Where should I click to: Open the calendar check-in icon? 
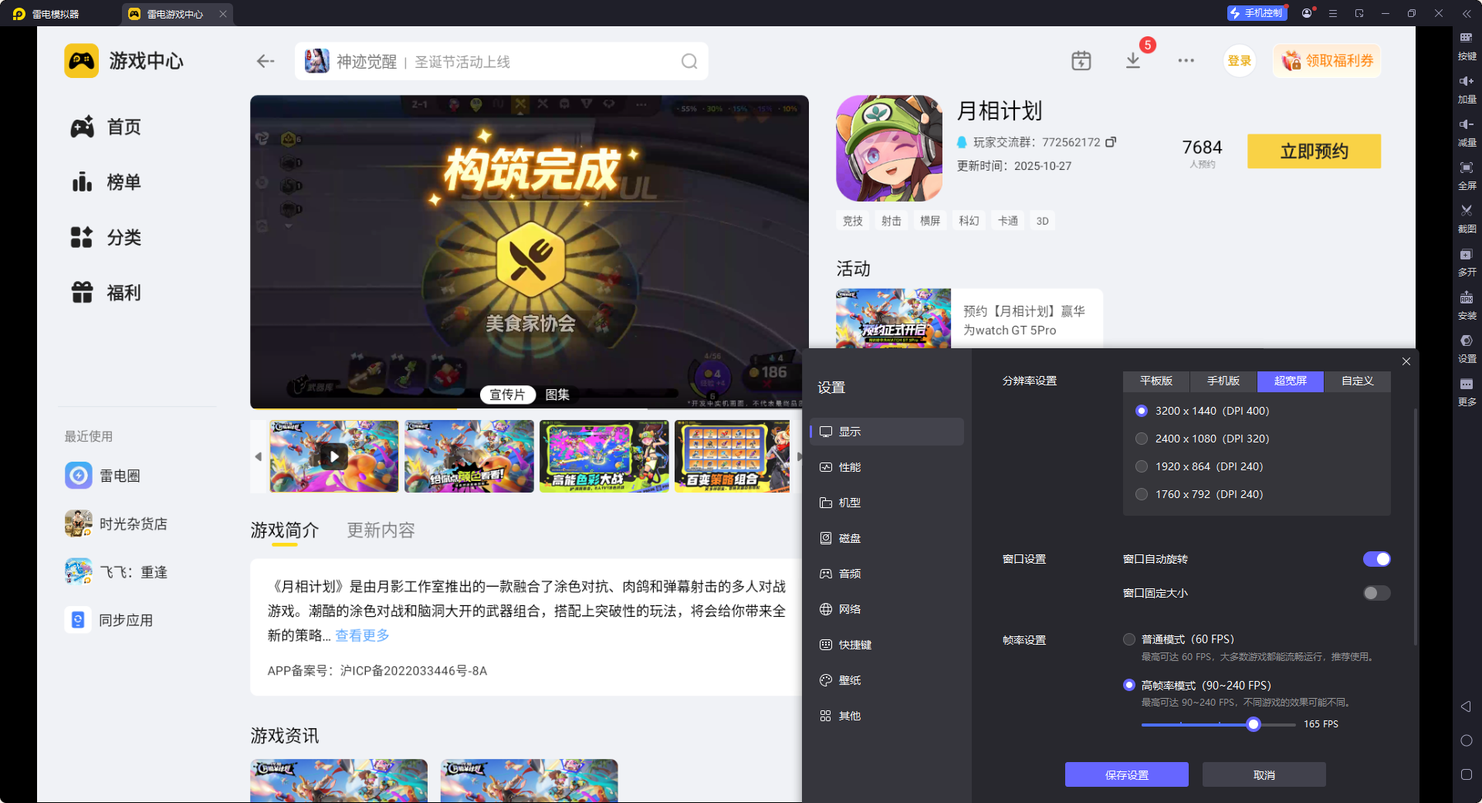pyautogui.click(x=1081, y=61)
